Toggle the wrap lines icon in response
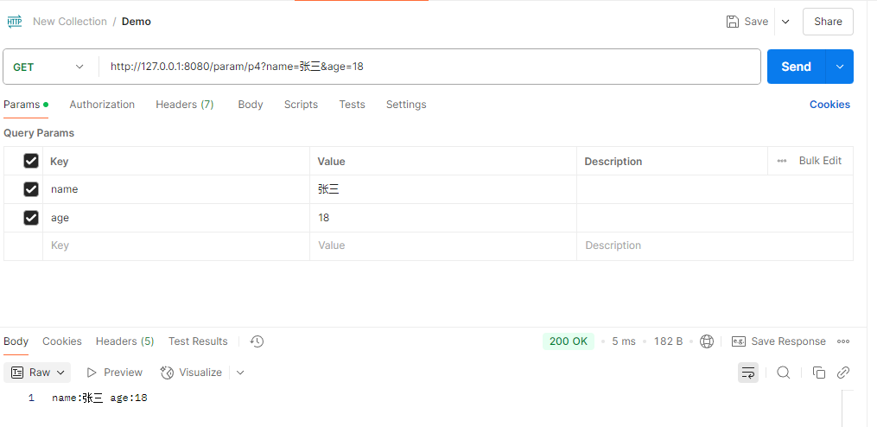Screen dimensions: 877x427 pyautogui.click(x=748, y=373)
